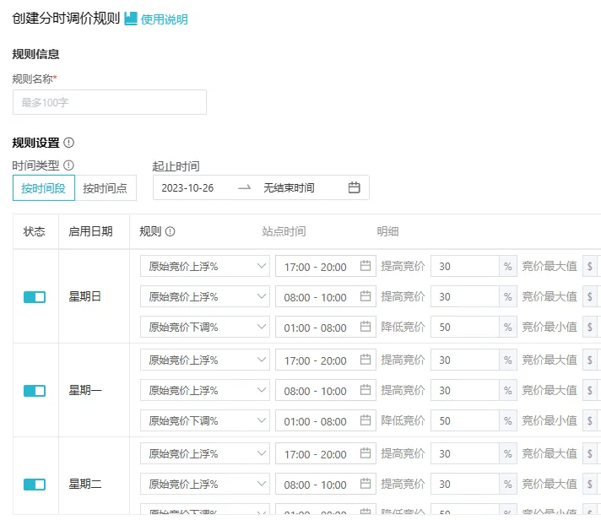
Task: Open 星期一 rule dropdown 原始竞价下调%
Action: [x=205, y=420]
